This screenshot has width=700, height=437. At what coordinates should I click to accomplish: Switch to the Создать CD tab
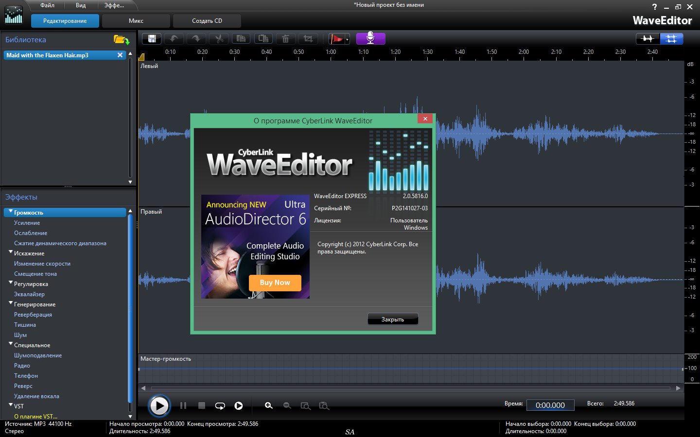coord(207,21)
